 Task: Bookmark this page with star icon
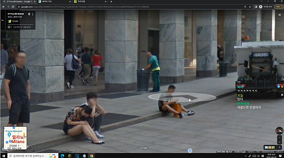(x=250, y=7)
